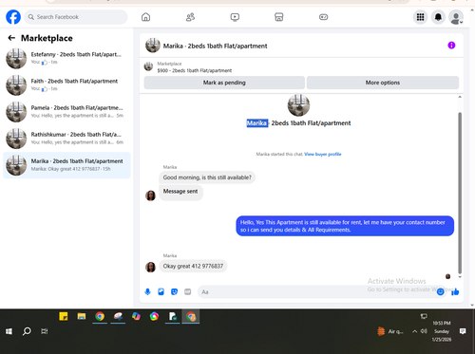Open the Gaming icon in top nav
This screenshot has width=475, height=354.
click(x=323, y=17)
